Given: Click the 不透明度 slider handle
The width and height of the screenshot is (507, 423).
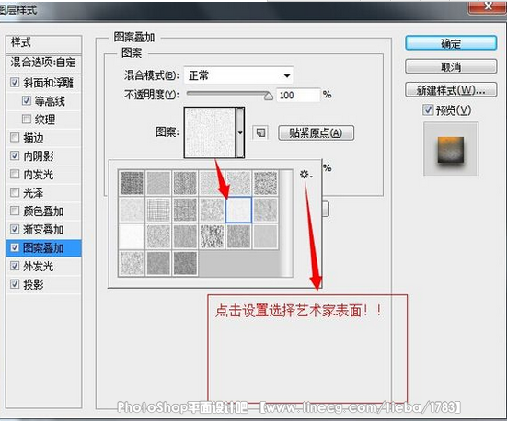Looking at the screenshot, I should 269,96.
